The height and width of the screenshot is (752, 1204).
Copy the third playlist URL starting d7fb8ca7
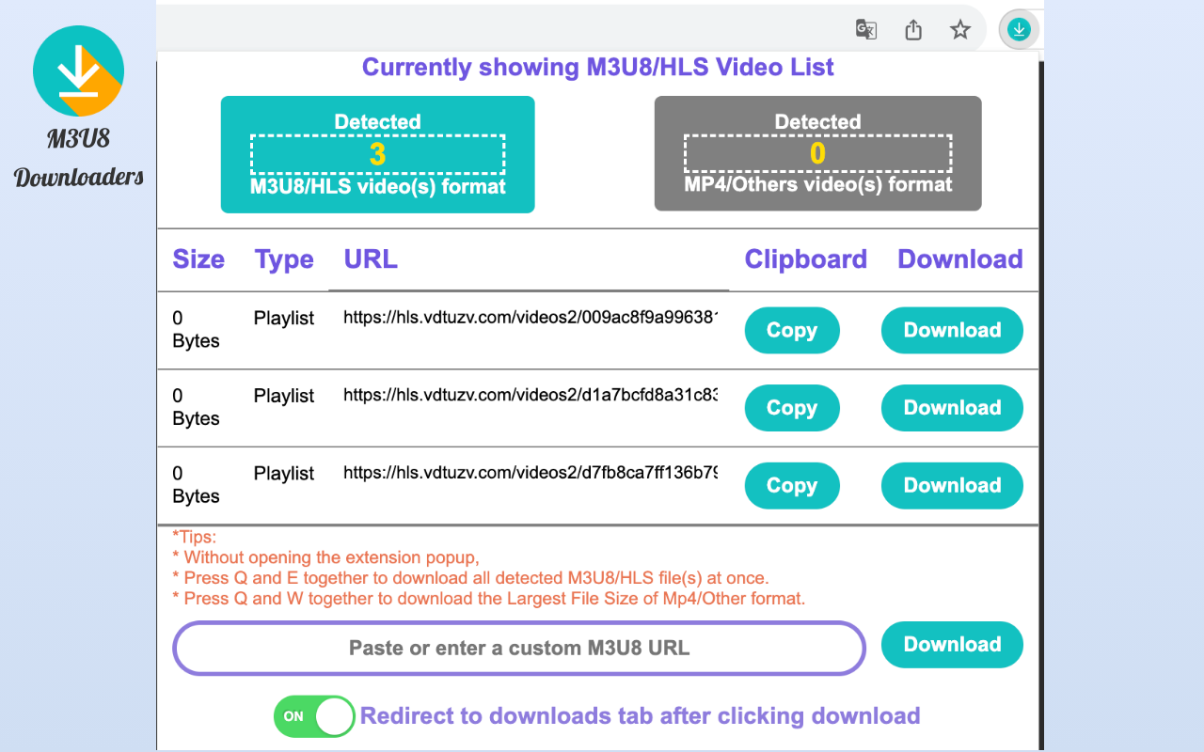792,485
